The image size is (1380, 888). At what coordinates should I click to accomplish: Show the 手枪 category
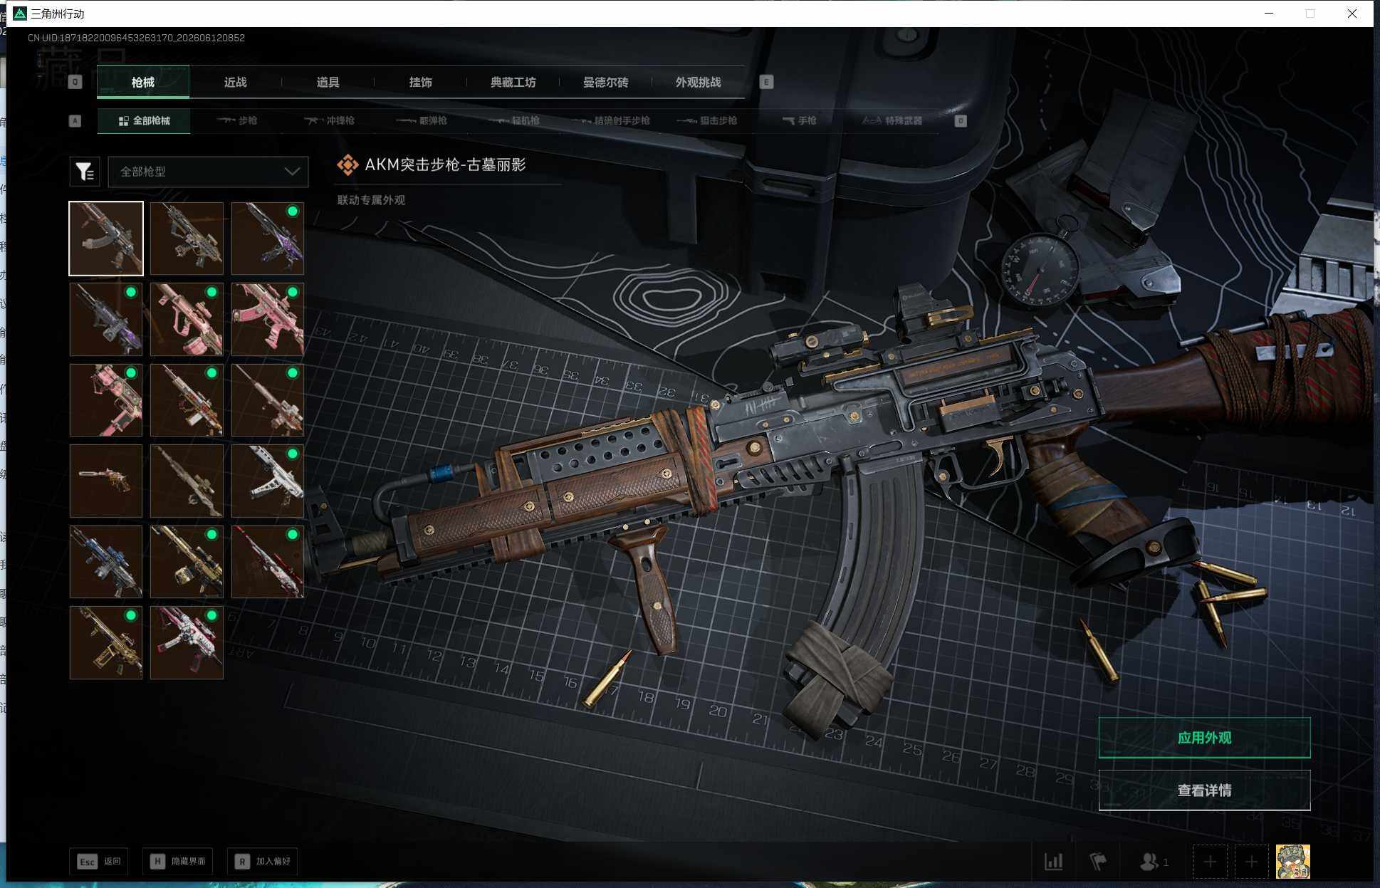tap(799, 121)
